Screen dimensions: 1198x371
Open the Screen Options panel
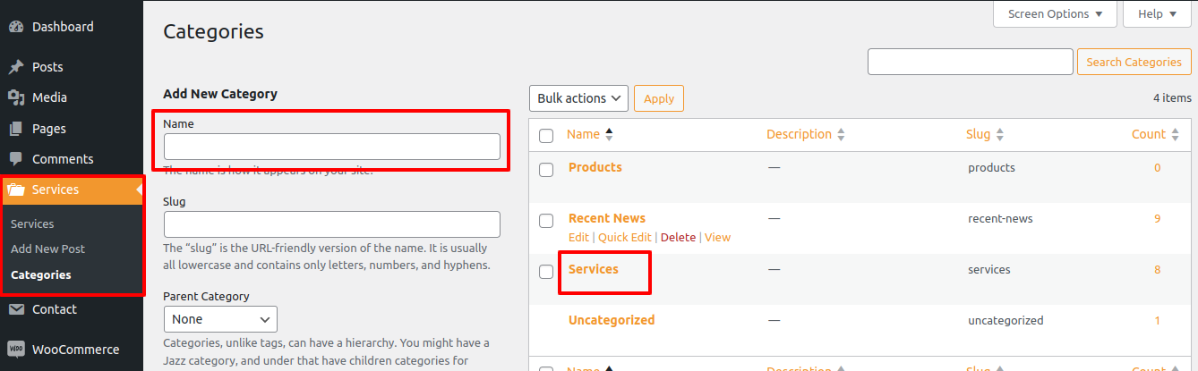tap(1055, 13)
